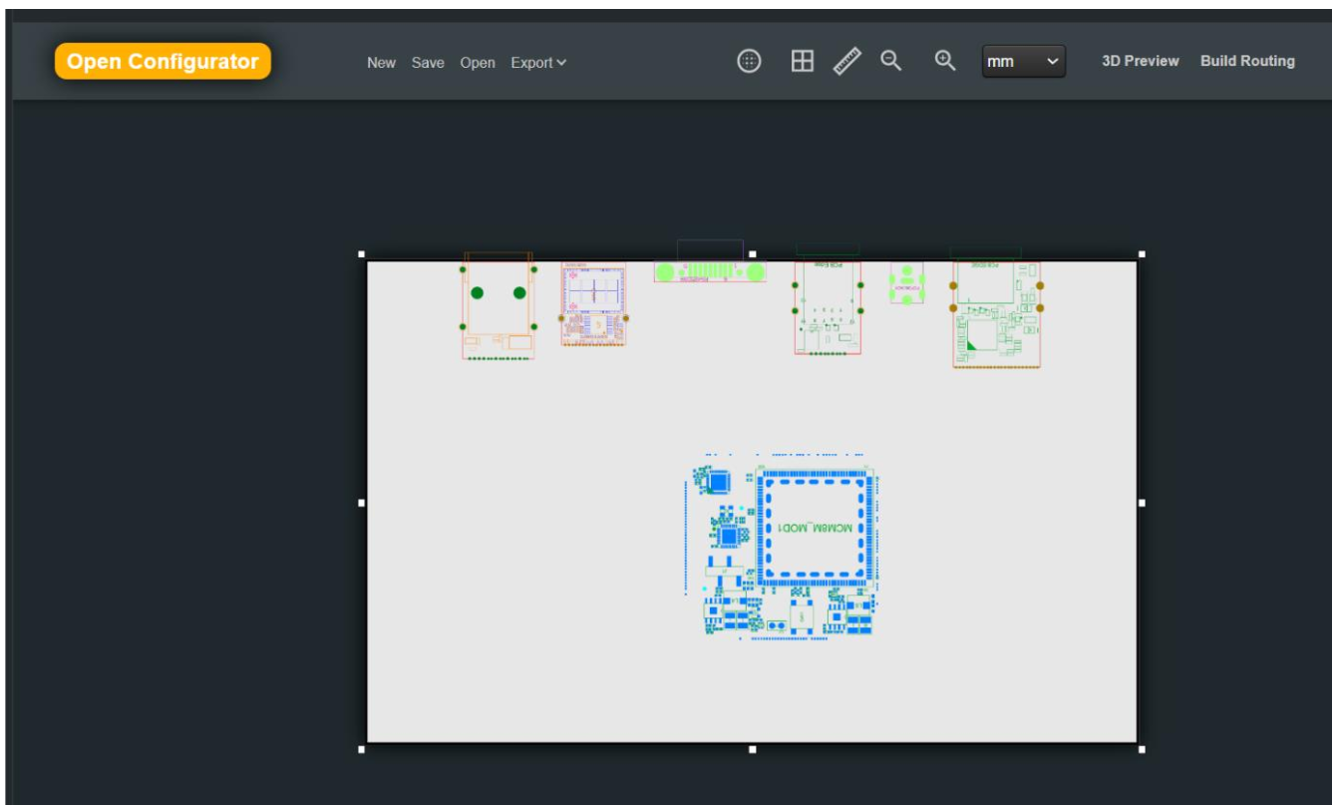Click Build Routing
This screenshot has height=805, width=1334.
tap(1247, 62)
